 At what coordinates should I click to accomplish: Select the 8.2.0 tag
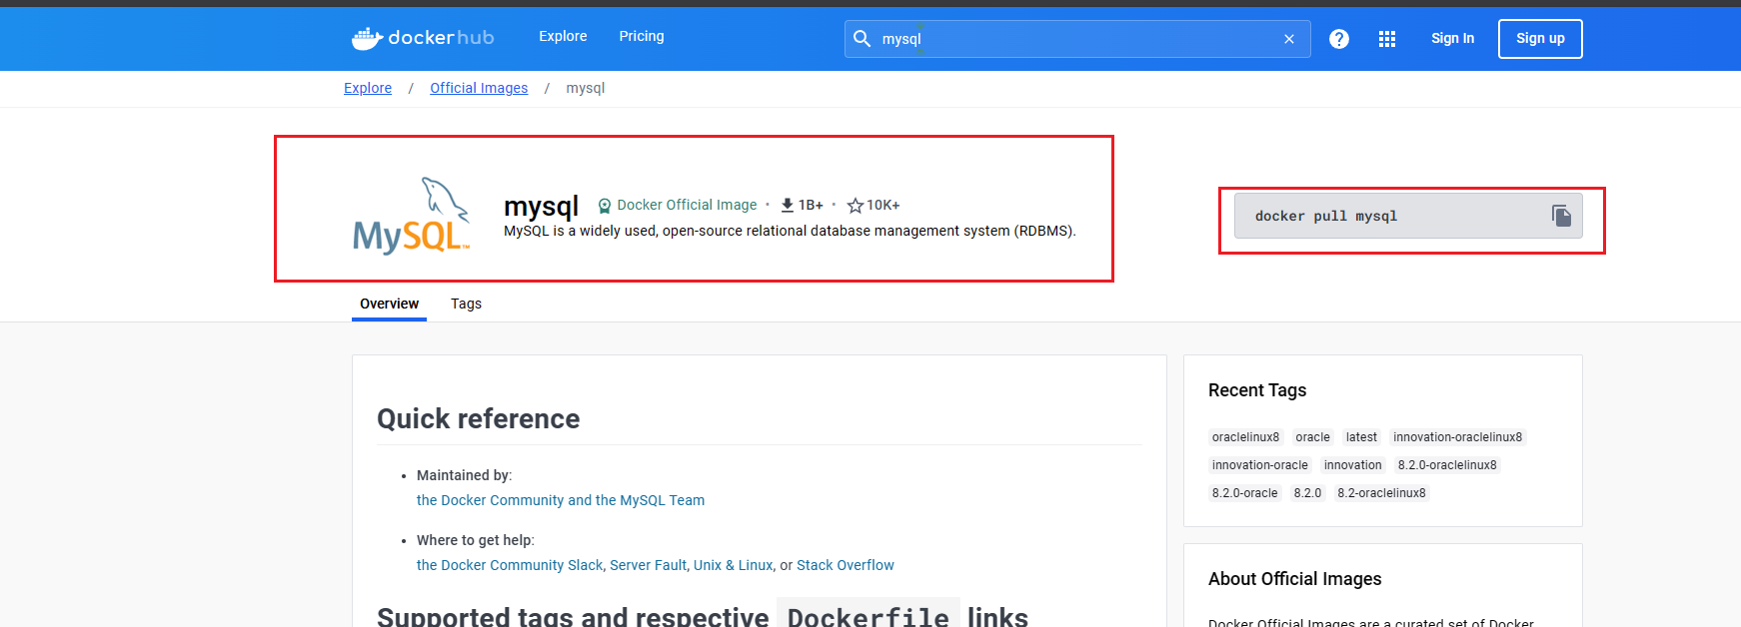[x=1307, y=493]
